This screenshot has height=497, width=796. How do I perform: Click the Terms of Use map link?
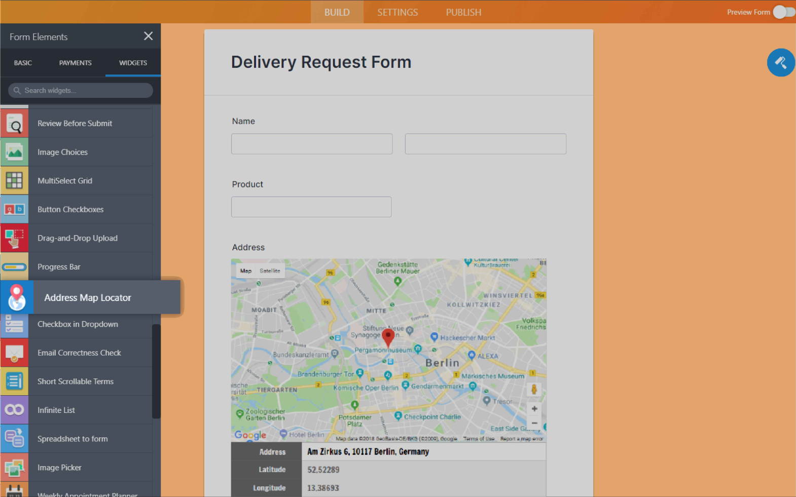click(479, 439)
